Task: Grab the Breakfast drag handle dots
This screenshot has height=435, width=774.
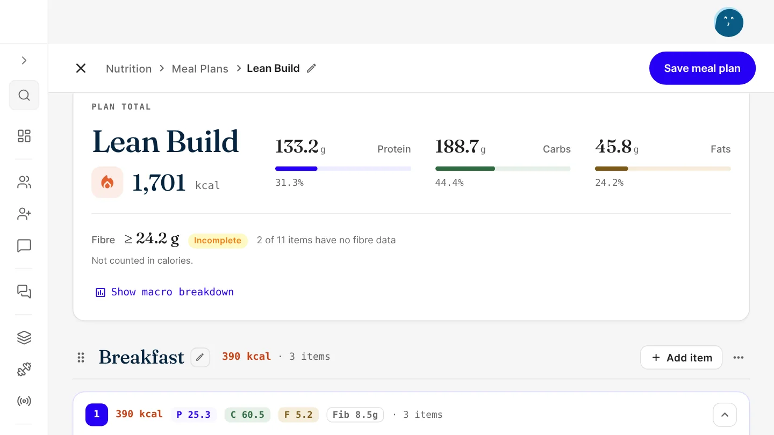Action: (x=81, y=358)
